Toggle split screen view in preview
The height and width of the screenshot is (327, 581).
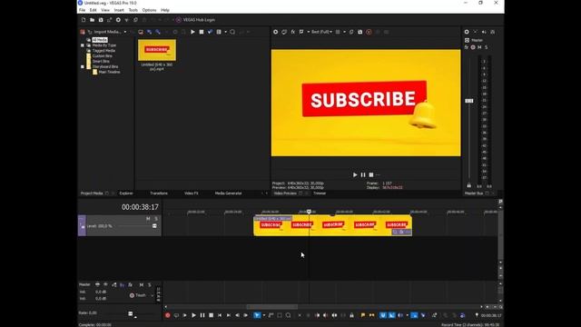tap(301, 32)
